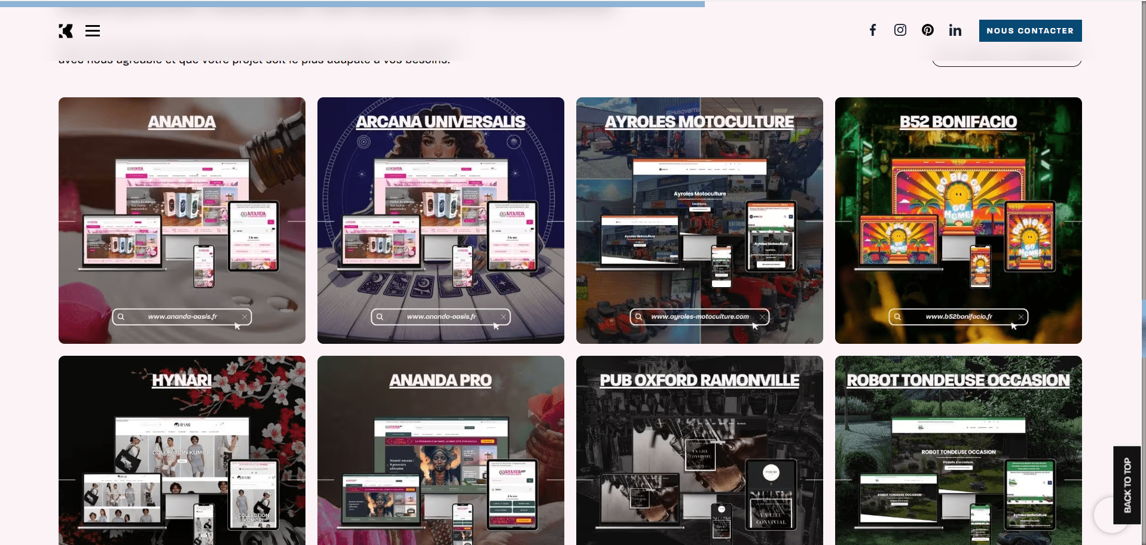Open the Pinterest icon link
The image size is (1146, 545).
point(928,30)
